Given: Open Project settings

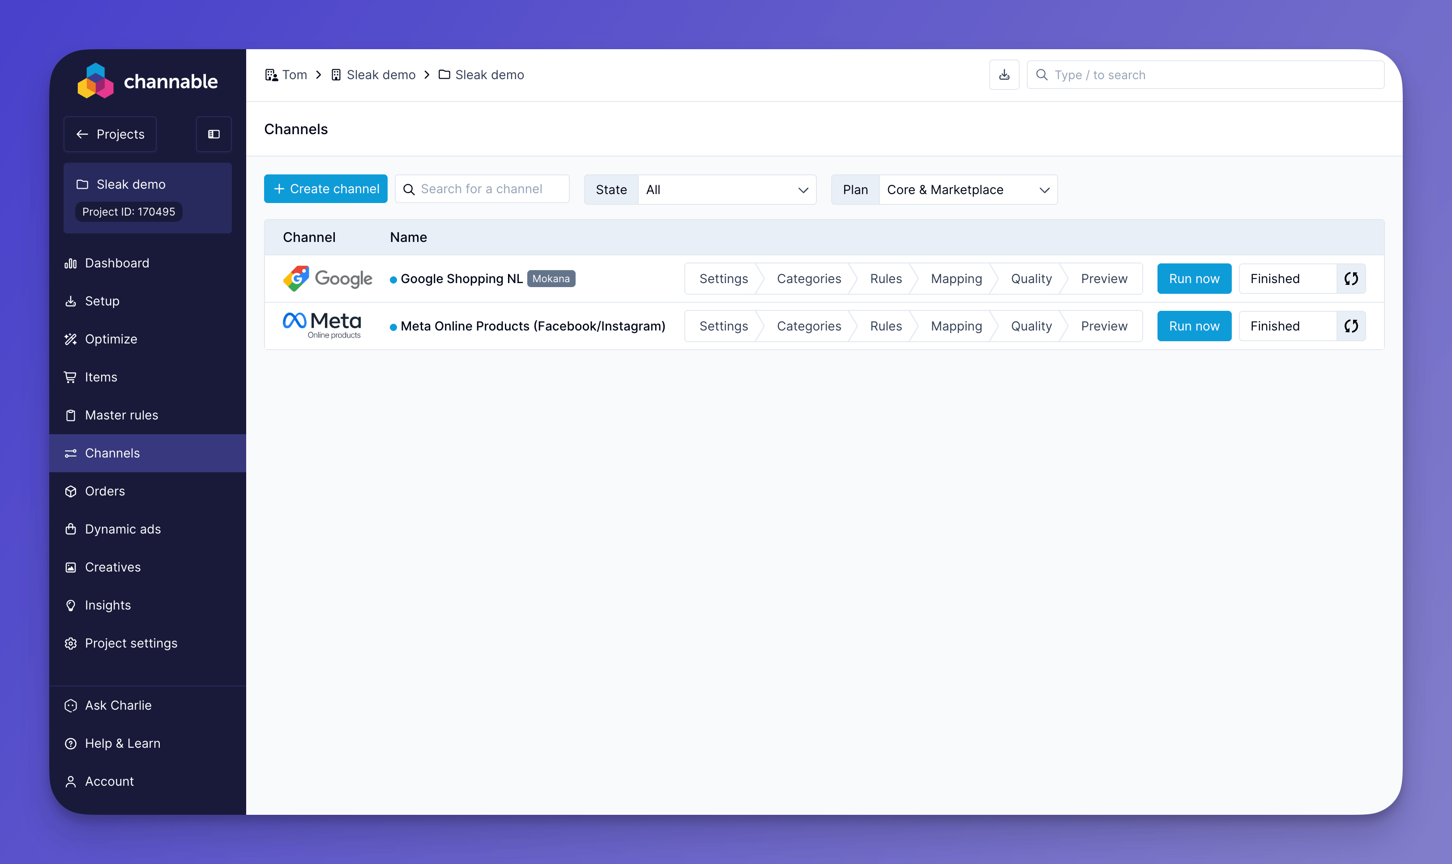Looking at the screenshot, I should tap(147, 643).
